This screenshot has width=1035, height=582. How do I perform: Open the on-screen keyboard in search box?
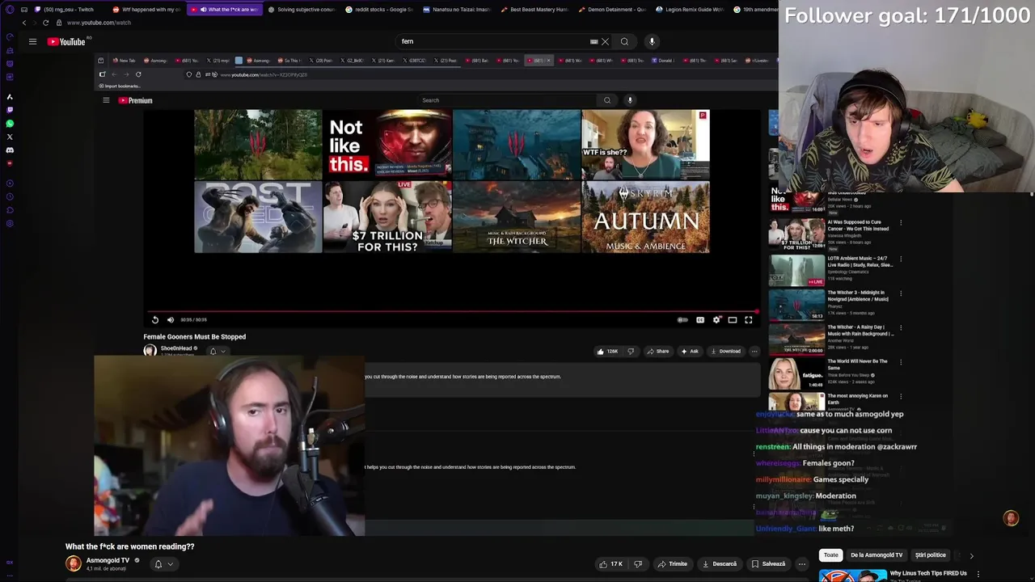tap(594, 41)
